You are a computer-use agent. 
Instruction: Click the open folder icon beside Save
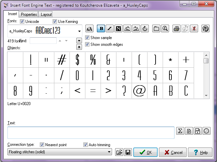(119, 152)
